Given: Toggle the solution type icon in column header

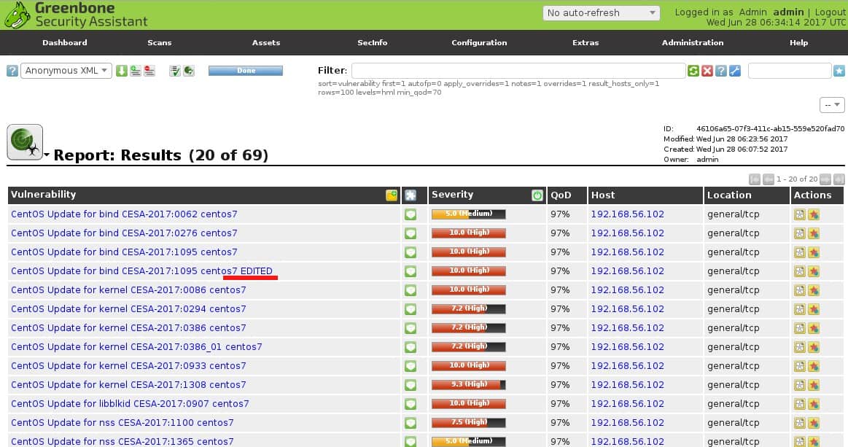Looking at the screenshot, I should click(x=411, y=195).
